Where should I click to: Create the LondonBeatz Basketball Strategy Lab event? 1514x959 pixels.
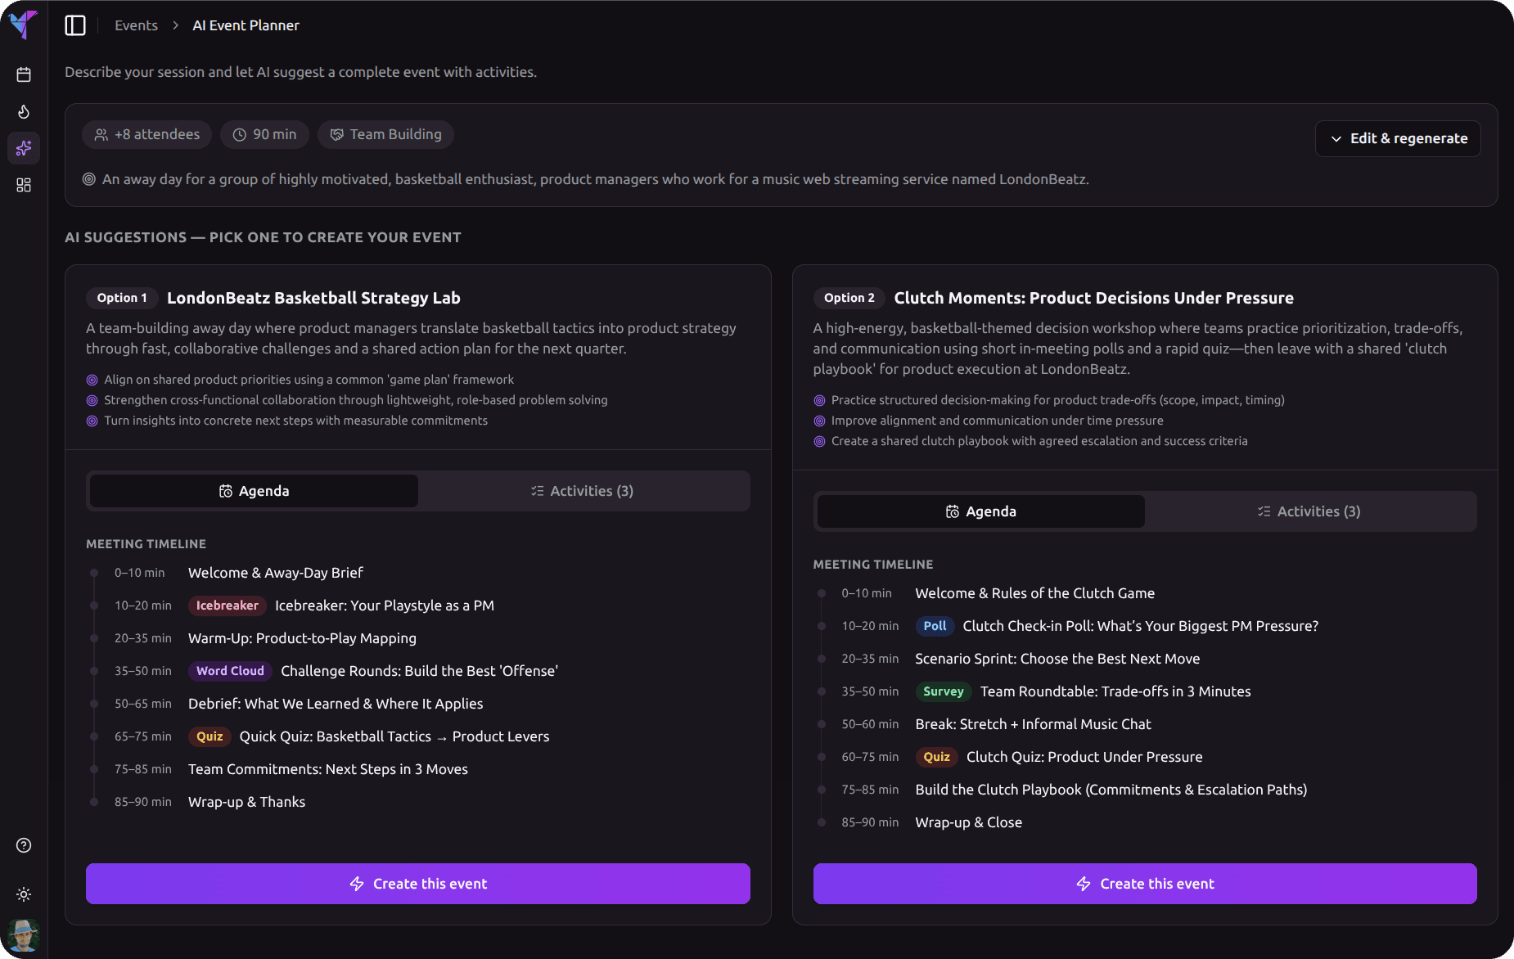[418, 884]
